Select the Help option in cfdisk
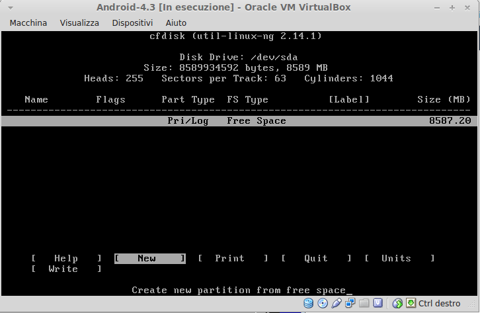Screen dimensions: 480x313 tap(66, 258)
